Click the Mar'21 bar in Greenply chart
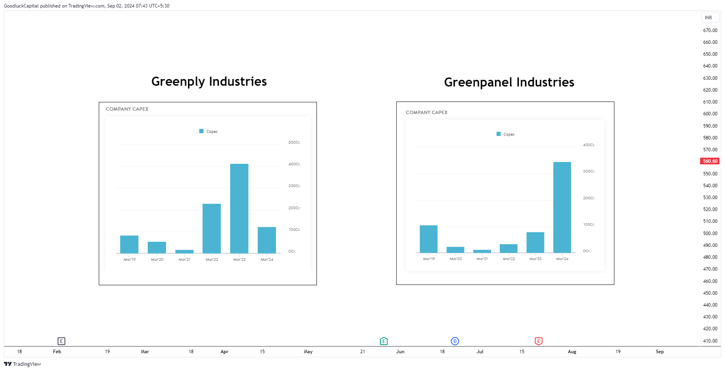 point(185,251)
